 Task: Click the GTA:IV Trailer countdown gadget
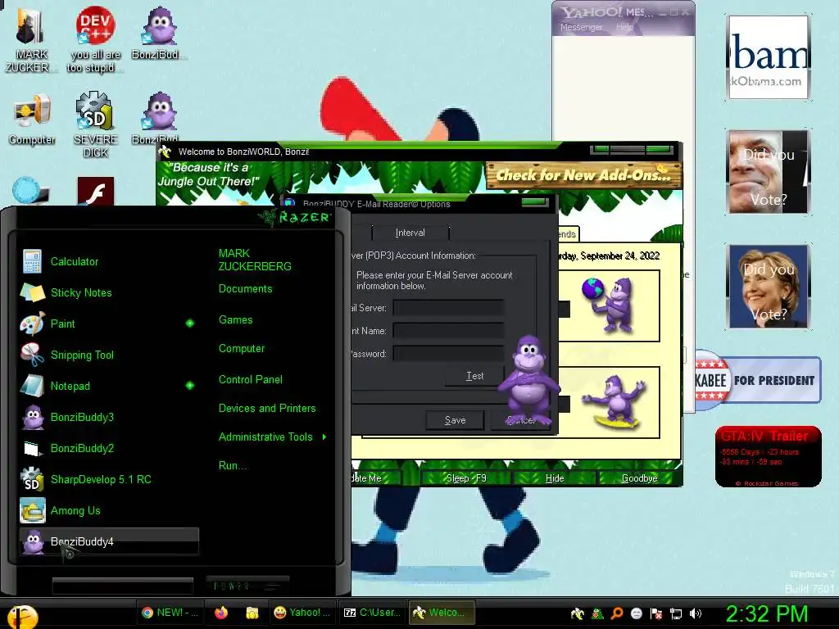(x=768, y=456)
